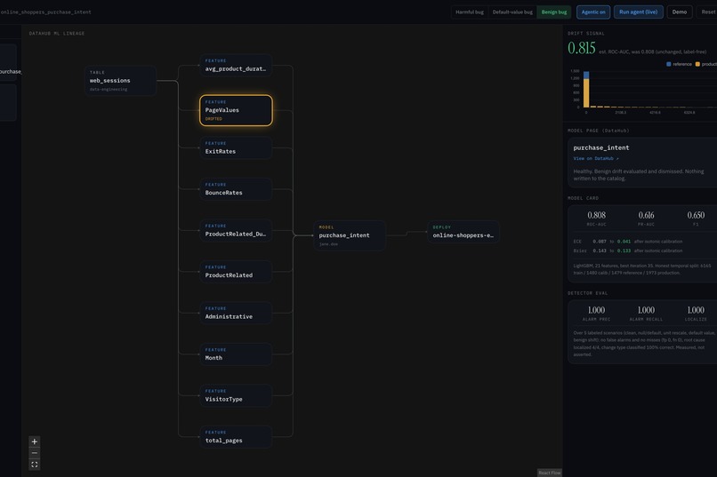The width and height of the screenshot is (717, 477).
Task: Toggle the Agentic on switch
Action: [593, 12]
